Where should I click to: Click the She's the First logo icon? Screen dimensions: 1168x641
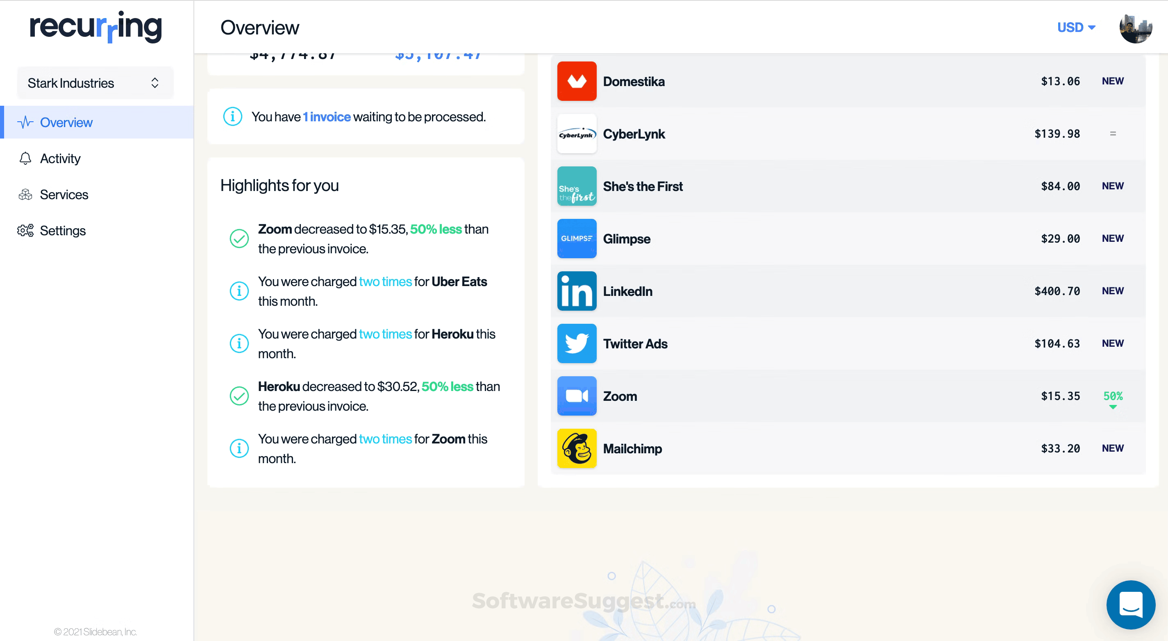(x=577, y=186)
